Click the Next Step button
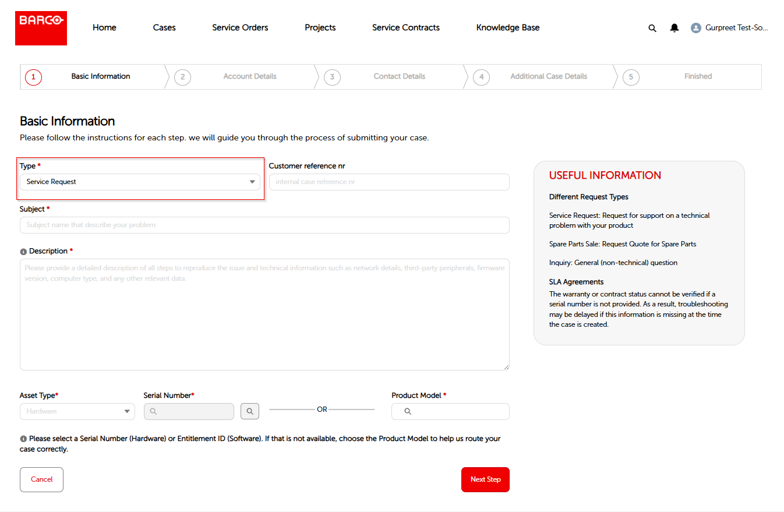Screen dimensions: 784x512 485,479
